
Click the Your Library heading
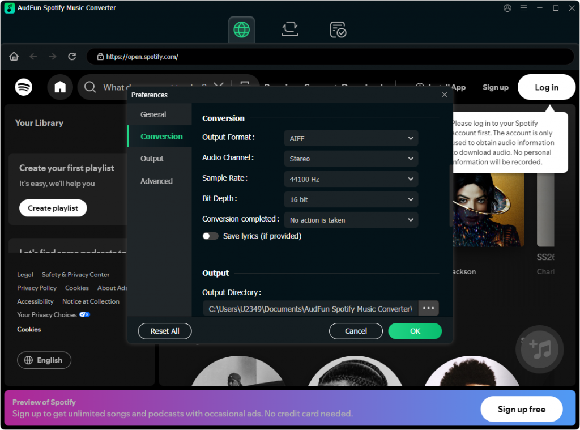(39, 123)
